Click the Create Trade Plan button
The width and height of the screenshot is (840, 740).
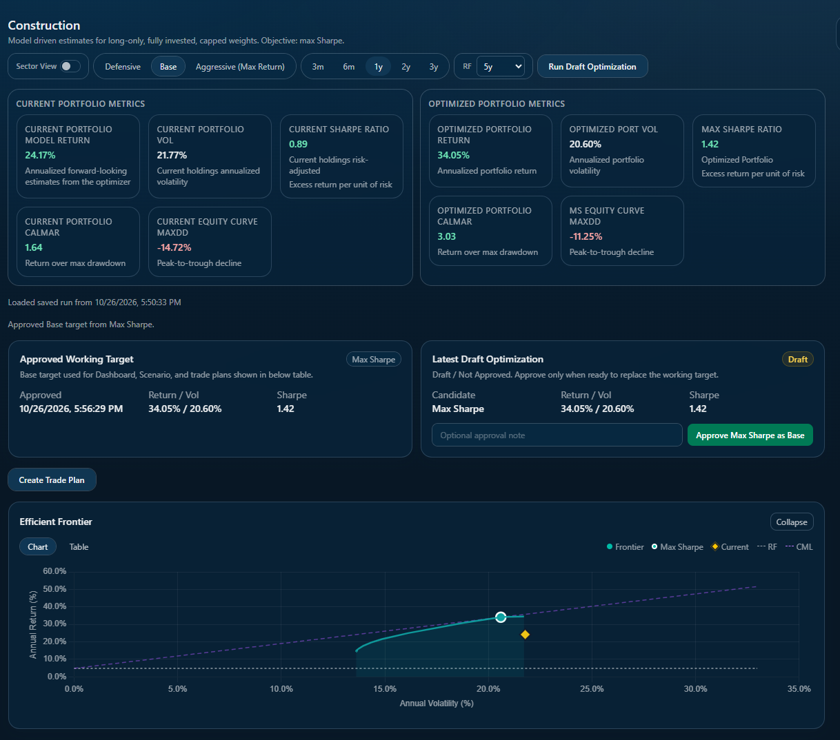[52, 480]
